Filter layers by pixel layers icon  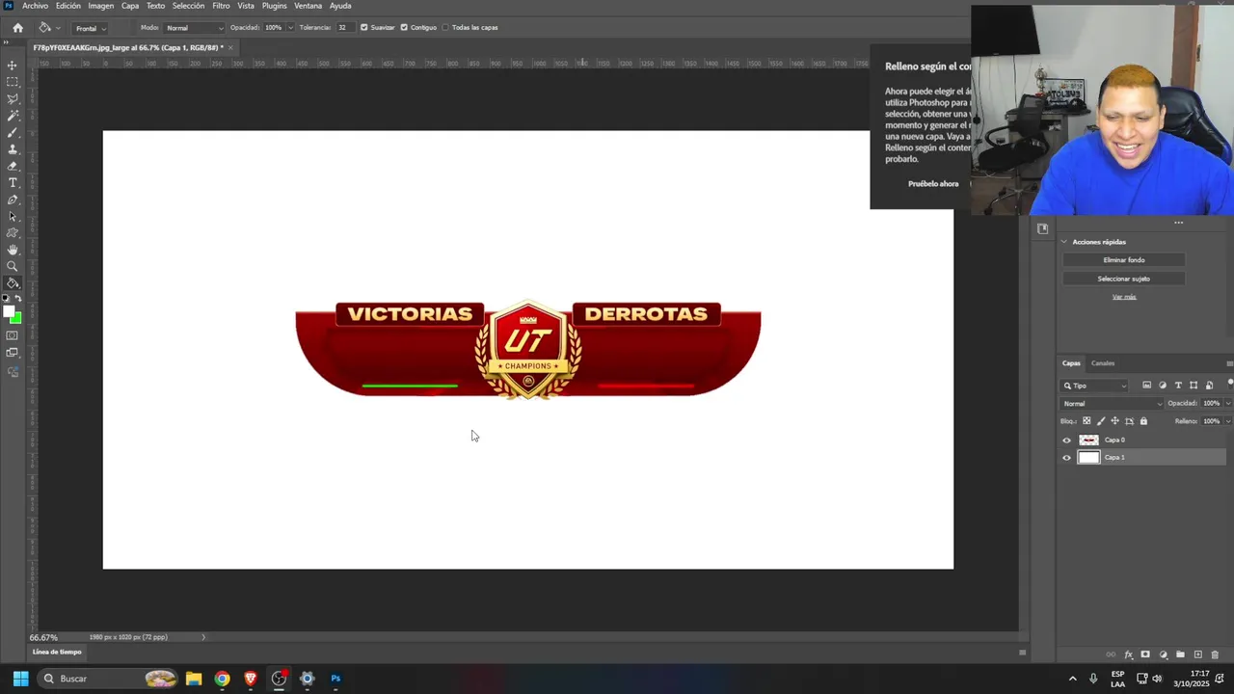[x=1146, y=386]
